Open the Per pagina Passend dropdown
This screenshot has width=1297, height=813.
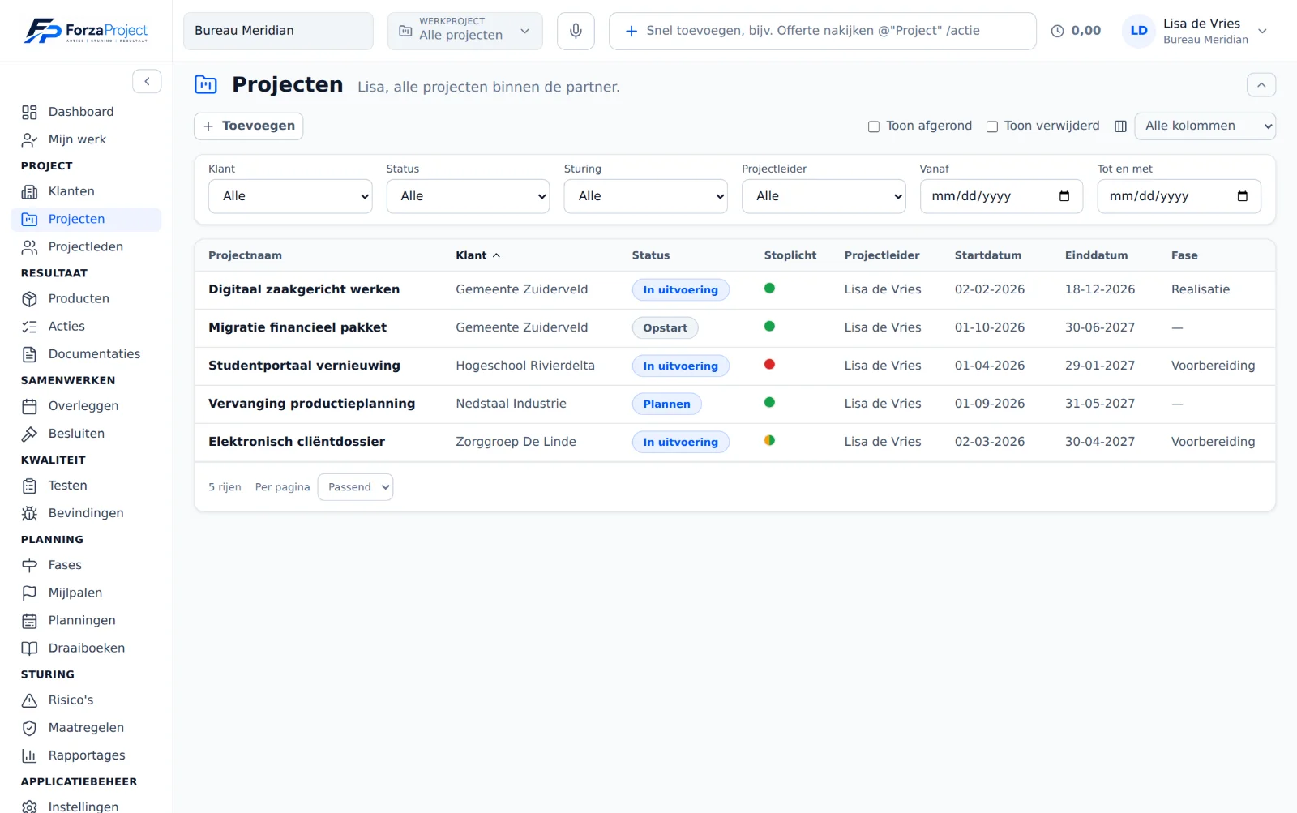tap(355, 487)
